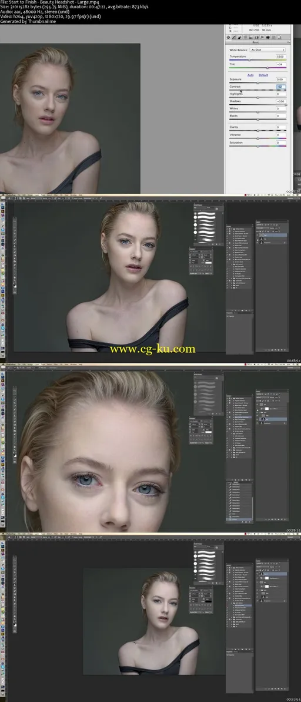Click the Whites value field
This screenshot has height=702, width=301.
[x=281, y=108]
